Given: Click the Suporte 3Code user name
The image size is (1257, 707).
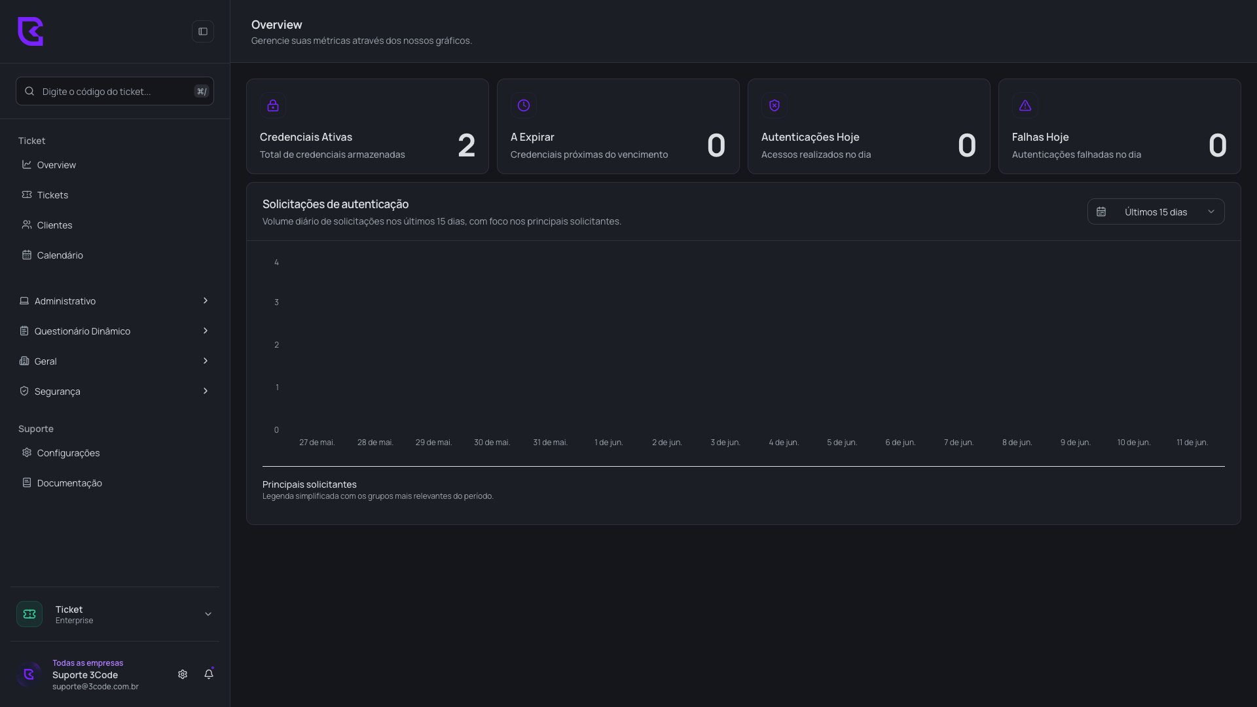Looking at the screenshot, I should [85, 675].
